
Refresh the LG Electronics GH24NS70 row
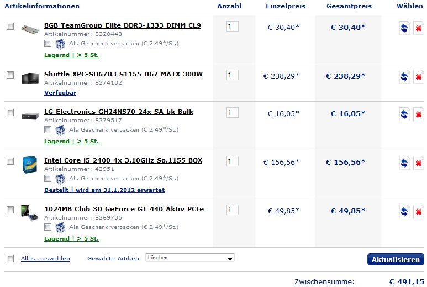click(x=405, y=114)
